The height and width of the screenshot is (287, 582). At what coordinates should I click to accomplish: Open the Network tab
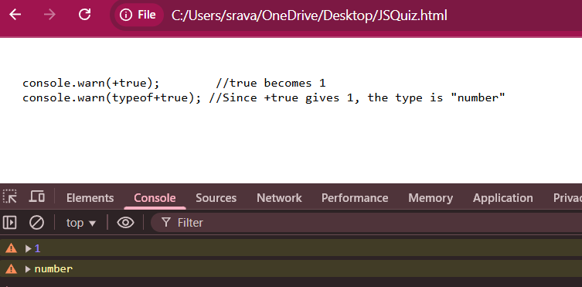click(x=280, y=198)
